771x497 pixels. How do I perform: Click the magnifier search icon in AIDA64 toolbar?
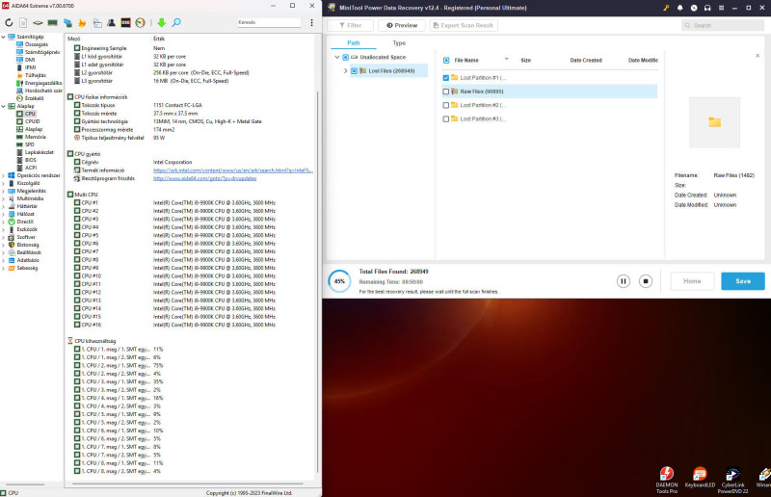pos(176,22)
